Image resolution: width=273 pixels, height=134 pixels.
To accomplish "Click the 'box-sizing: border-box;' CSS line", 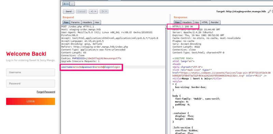I will point(191,87).
